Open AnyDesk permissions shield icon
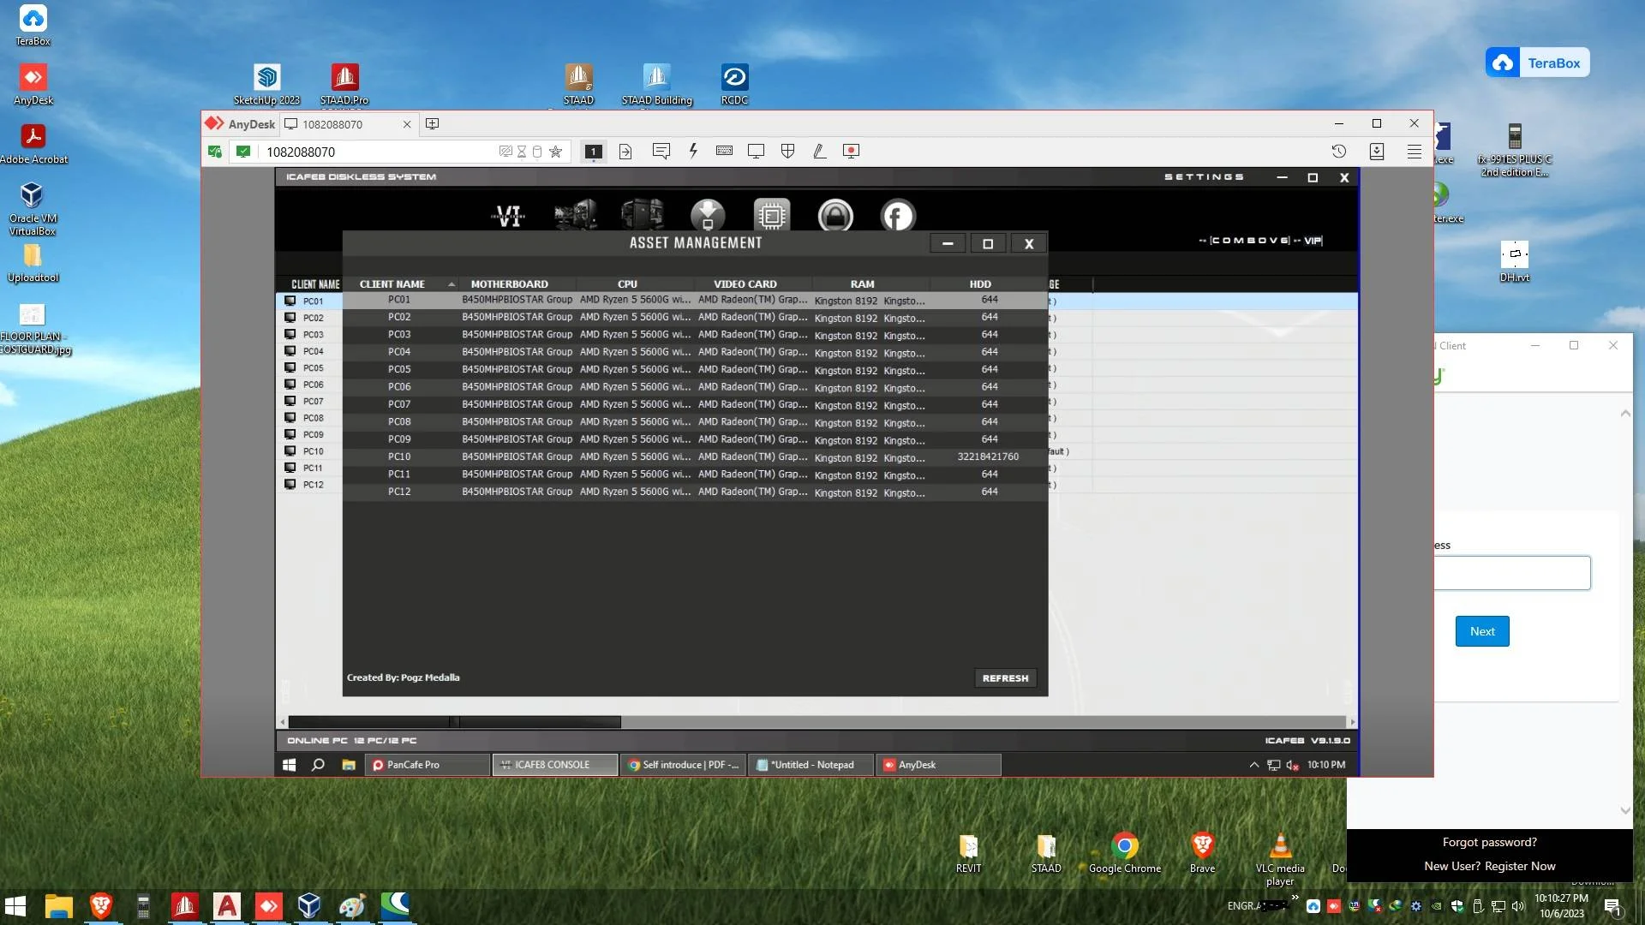Viewport: 1645px width, 925px height. [787, 151]
